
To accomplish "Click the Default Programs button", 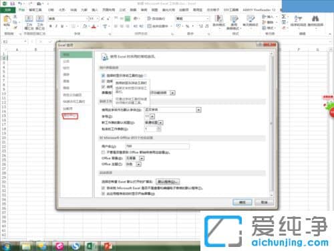I will point(168,181).
